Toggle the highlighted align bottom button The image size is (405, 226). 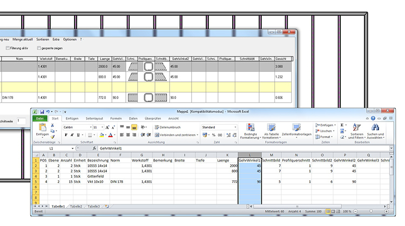point(134,127)
